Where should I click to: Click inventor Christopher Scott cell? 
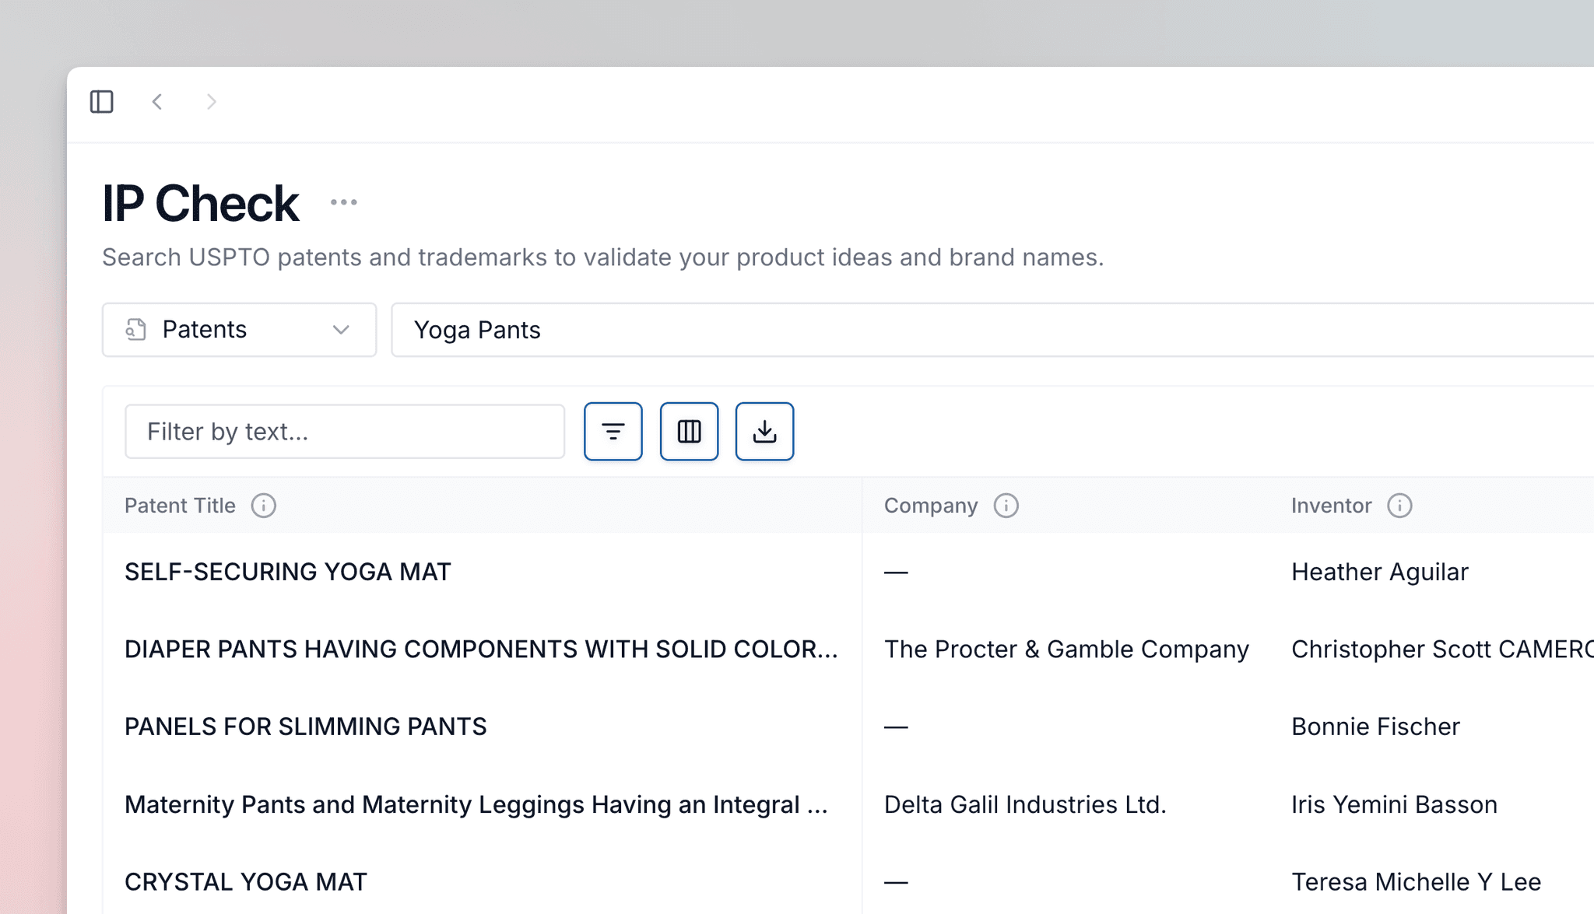point(1442,650)
